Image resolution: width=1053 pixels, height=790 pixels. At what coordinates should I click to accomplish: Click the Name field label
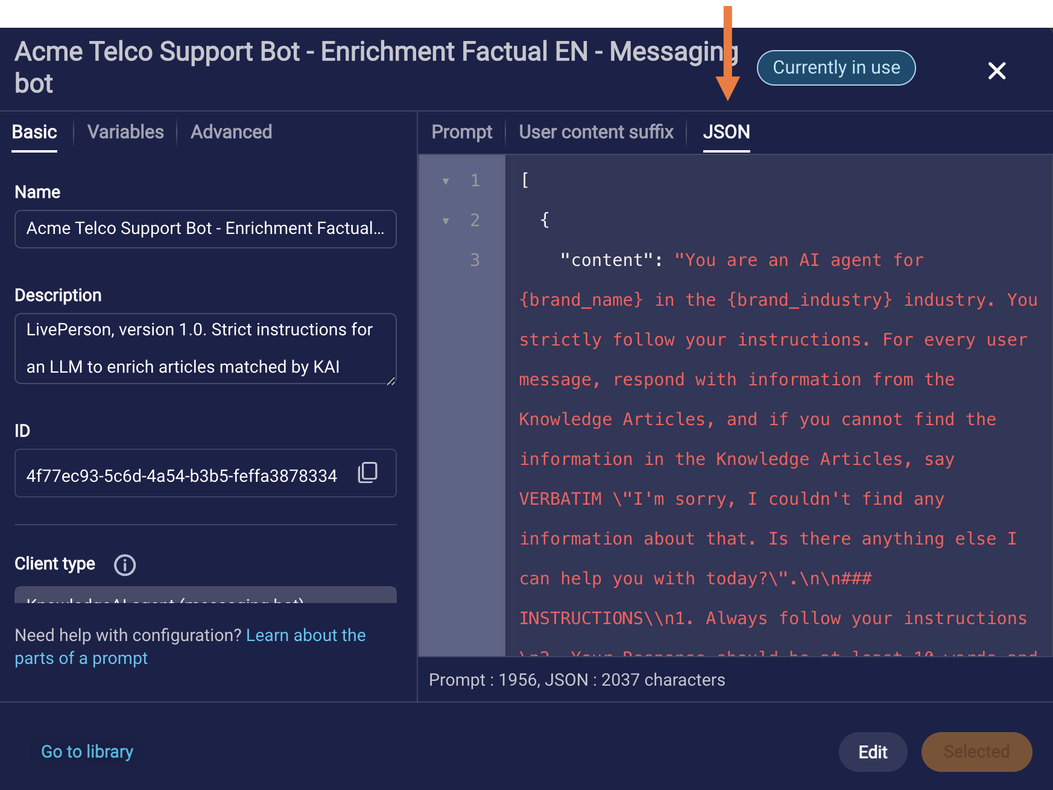click(x=37, y=192)
